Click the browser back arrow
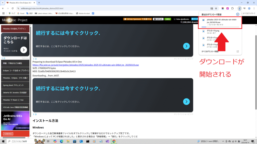This screenshot has height=144, width=257. tap(3, 8)
